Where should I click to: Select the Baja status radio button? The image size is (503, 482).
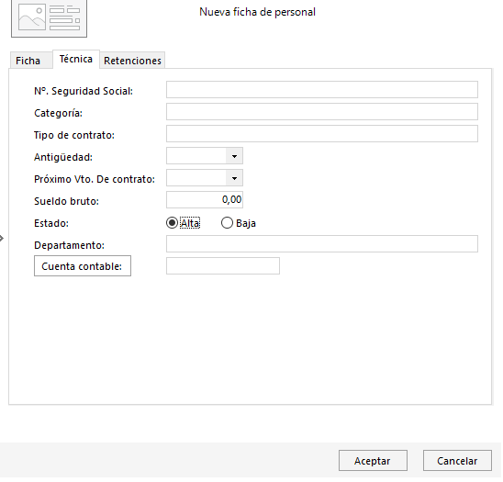point(227,223)
